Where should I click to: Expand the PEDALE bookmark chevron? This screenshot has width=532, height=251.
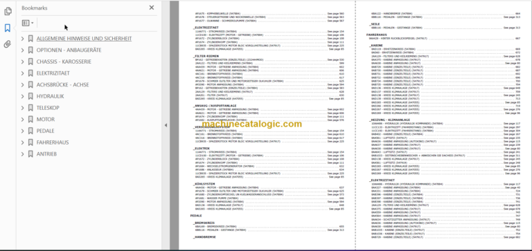[x=22, y=131]
